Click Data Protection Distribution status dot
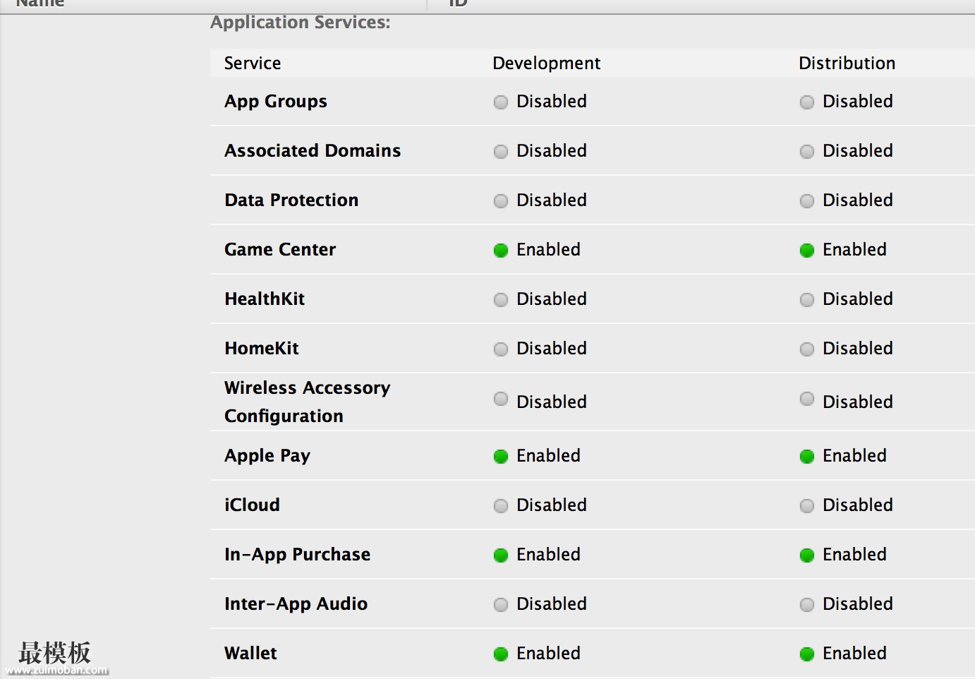 [807, 201]
